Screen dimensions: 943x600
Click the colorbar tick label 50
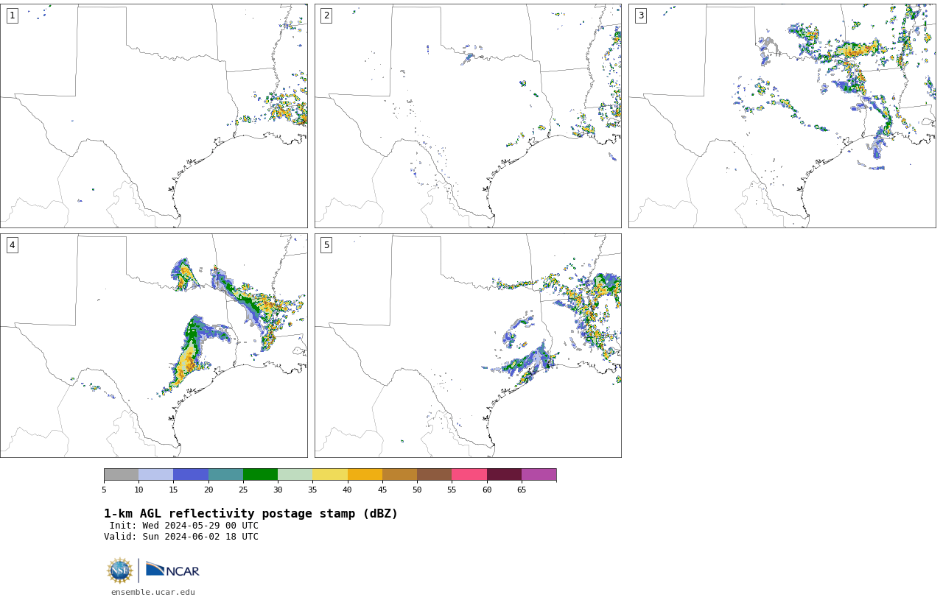pos(417,490)
